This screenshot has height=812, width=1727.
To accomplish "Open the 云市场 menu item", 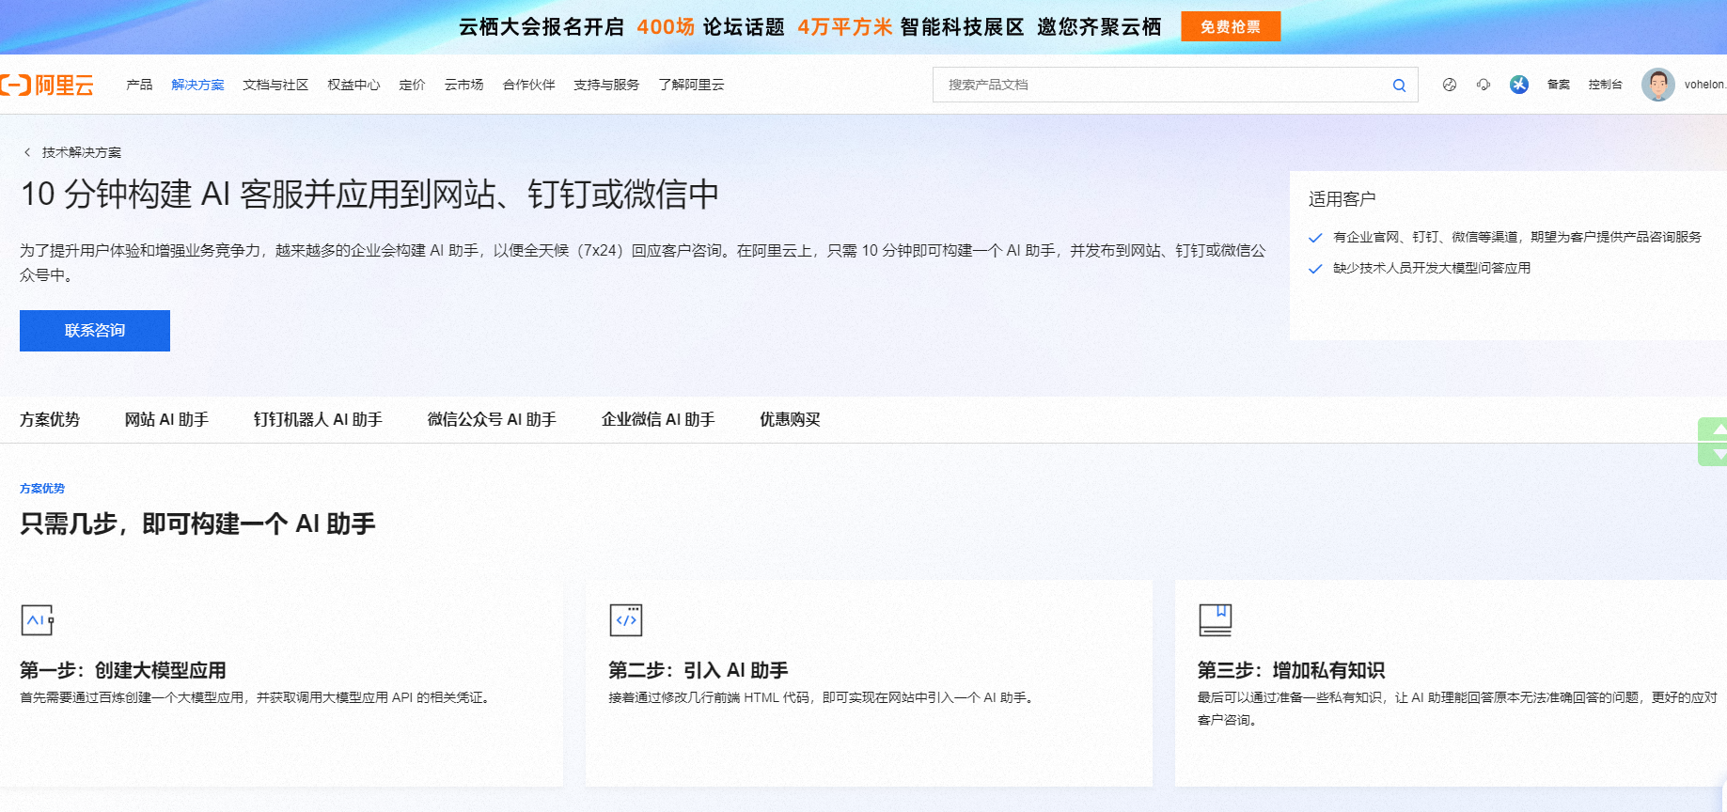I will click(x=463, y=85).
